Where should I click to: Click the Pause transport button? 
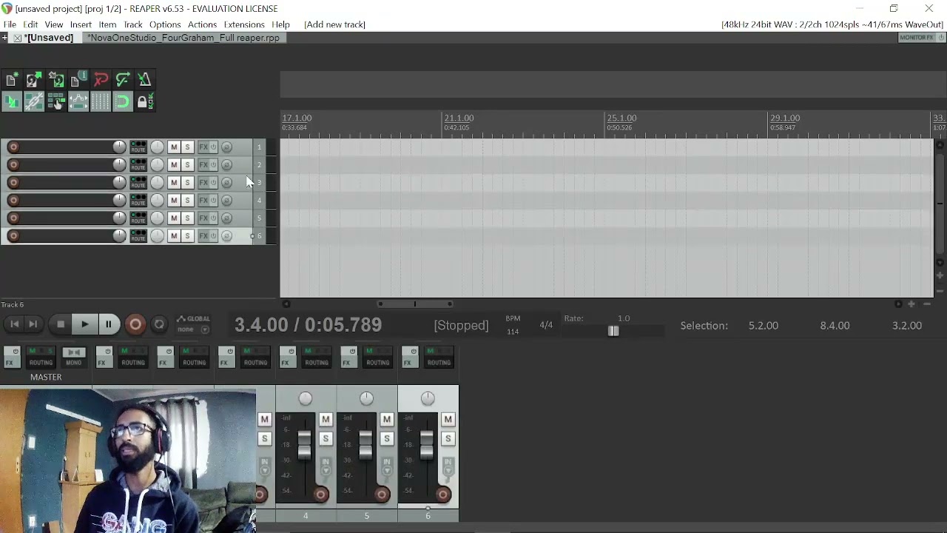pyautogui.click(x=108, y=324)
